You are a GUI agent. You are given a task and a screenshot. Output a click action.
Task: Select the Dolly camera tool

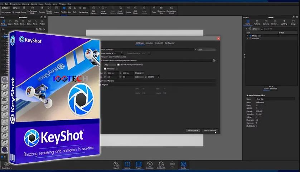tap(74, 10)
